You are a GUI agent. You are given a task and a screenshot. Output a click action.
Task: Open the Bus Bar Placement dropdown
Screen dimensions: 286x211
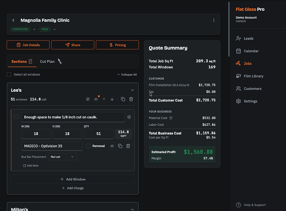[x=62, y=157]
